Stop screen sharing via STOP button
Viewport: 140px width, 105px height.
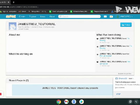pos(118,94)
